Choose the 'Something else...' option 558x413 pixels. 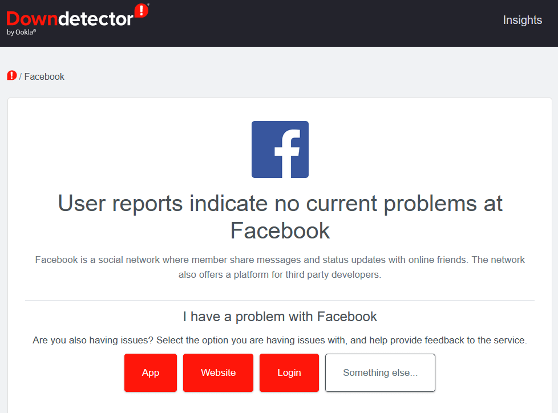pos(380,373)
